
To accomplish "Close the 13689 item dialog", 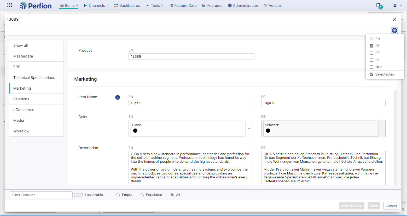I will [x=395, y=19].
